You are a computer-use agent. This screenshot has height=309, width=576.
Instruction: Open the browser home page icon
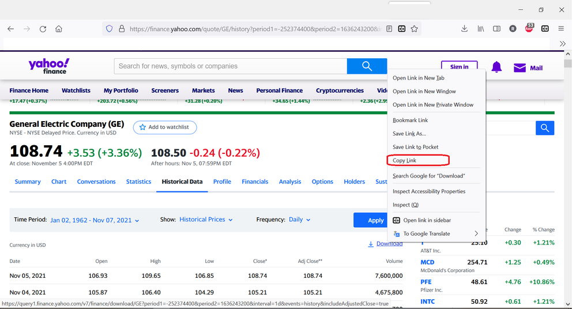click(x=59, y=29)
